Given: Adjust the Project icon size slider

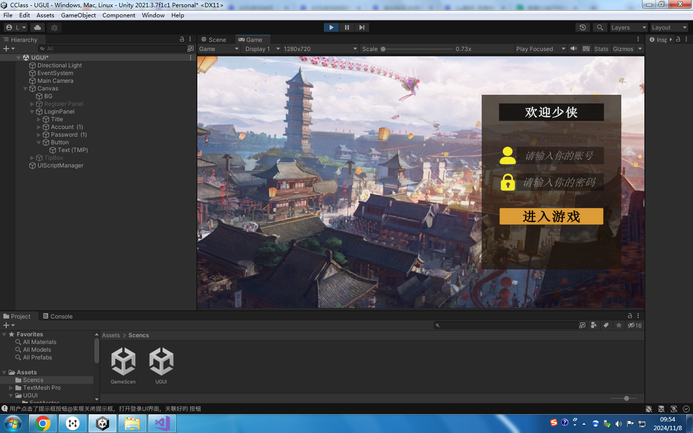Looking at the screenshot, I should pyautogui.click(x=624, y=398).
